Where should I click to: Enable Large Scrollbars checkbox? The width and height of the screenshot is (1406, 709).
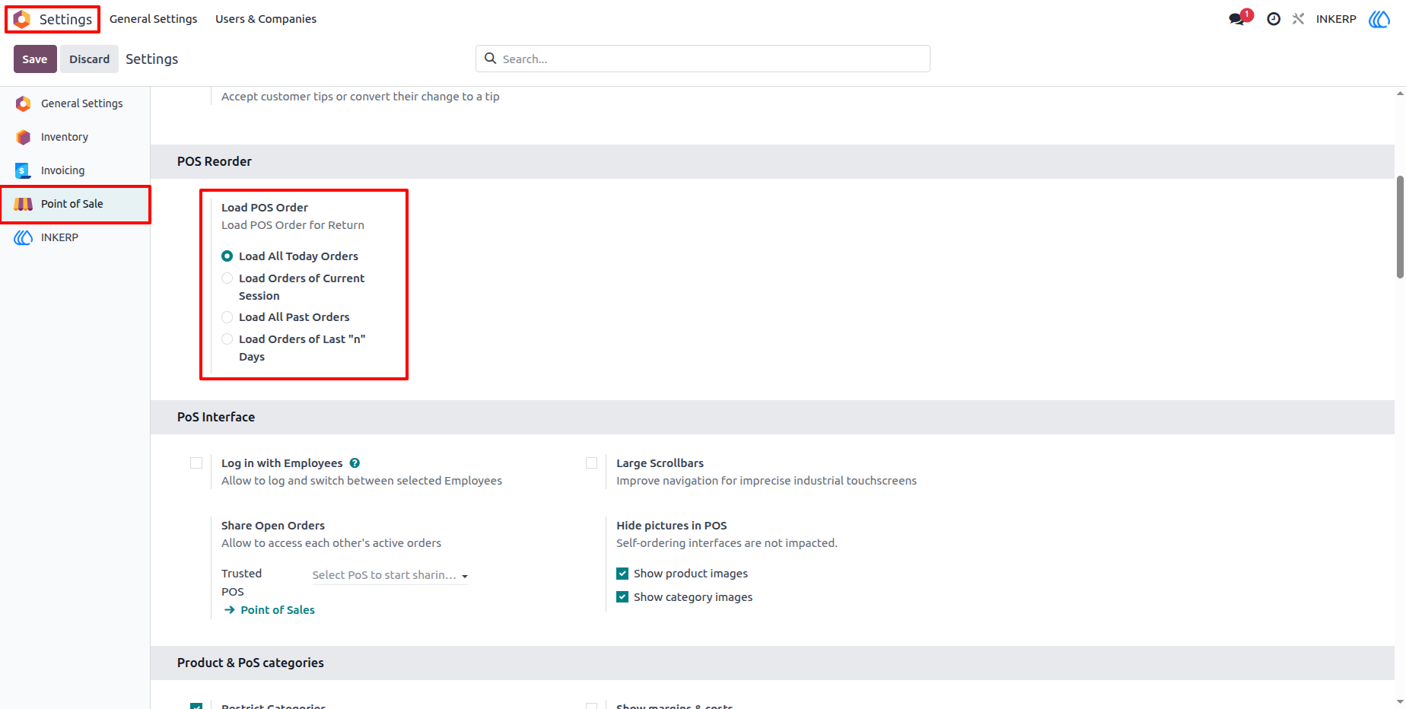[591, 463]
